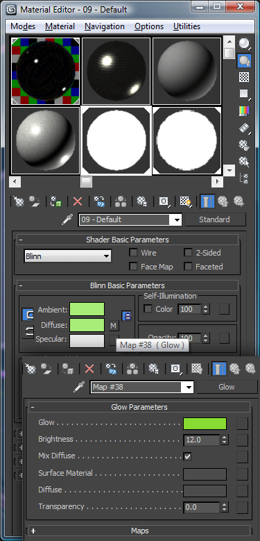
Task: Click the Standard material type button
Action: tap(214, 219)
